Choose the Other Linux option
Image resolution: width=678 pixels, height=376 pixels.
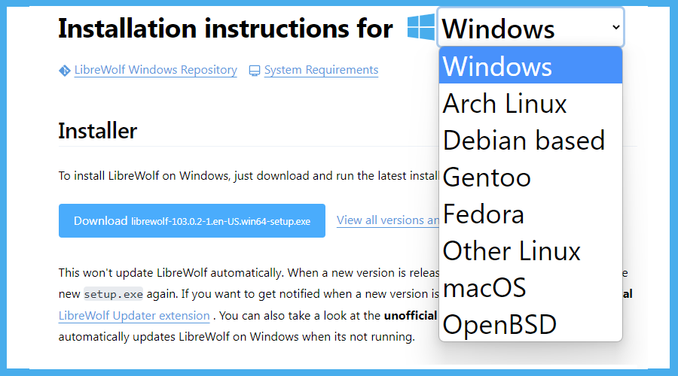[x=530, y=250]
